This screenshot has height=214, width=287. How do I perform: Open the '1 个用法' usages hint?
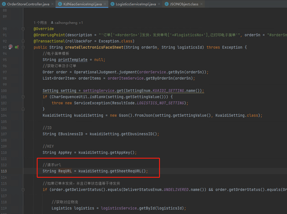(x=40, y=22)
